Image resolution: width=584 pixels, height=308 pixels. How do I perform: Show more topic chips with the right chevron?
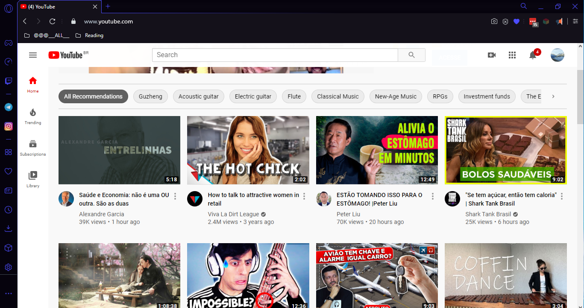[x=553, y=96]
